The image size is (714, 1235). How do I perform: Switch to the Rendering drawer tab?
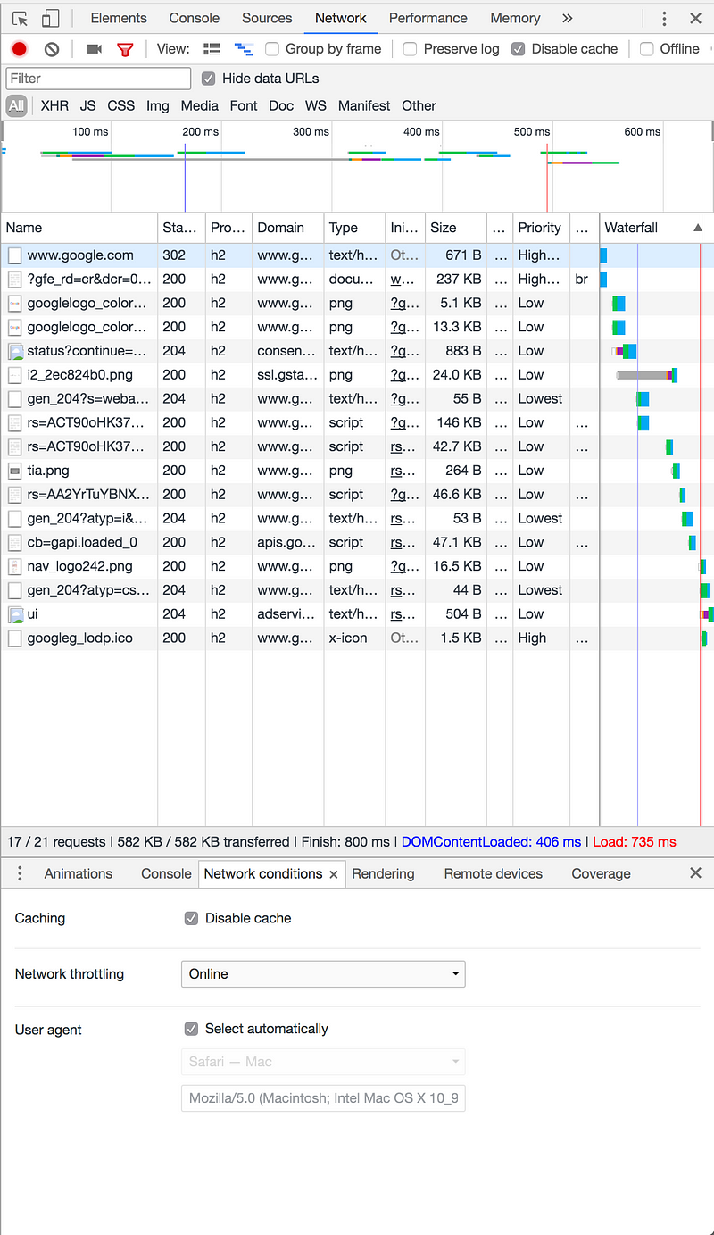(x=383, y=873)
